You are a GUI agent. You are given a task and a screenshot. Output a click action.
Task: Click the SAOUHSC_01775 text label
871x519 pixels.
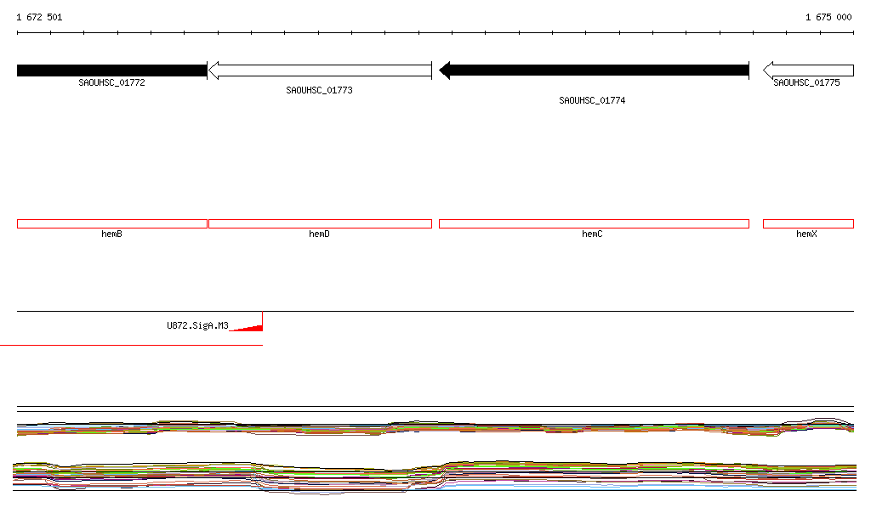806,83
